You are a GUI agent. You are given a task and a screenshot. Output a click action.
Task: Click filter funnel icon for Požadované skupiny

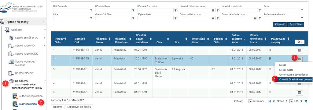tap(302, 18)
